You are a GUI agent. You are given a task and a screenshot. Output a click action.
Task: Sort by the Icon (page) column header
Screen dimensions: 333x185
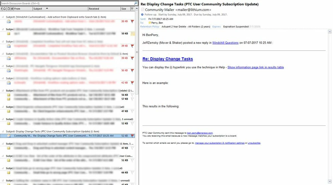pos(9,9)
